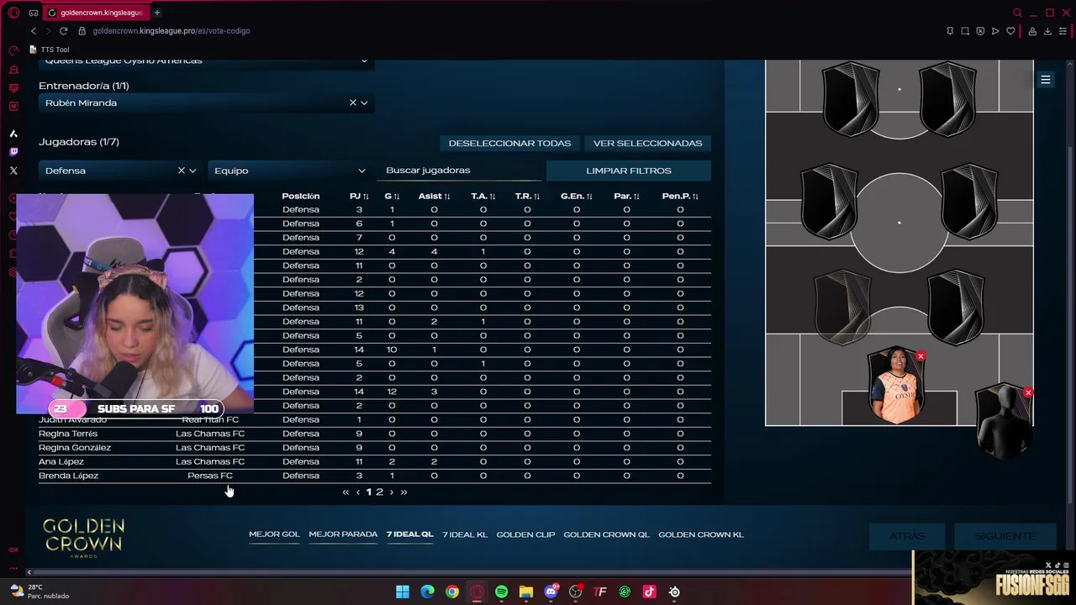The height and width of the screenshot is (605, 1076).
Task: Open the Twitch sidebar panel
Action: point(13,152)
